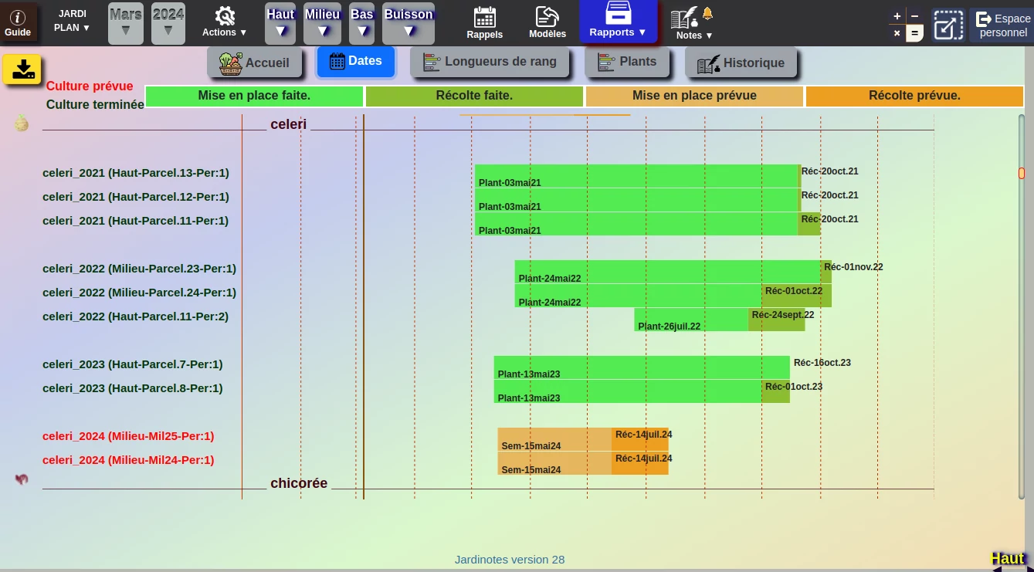This screenshot has height=572, width=1034.
Task: Click the celeri_2024 Mil25 sowing bar
Action: point(554,440)
